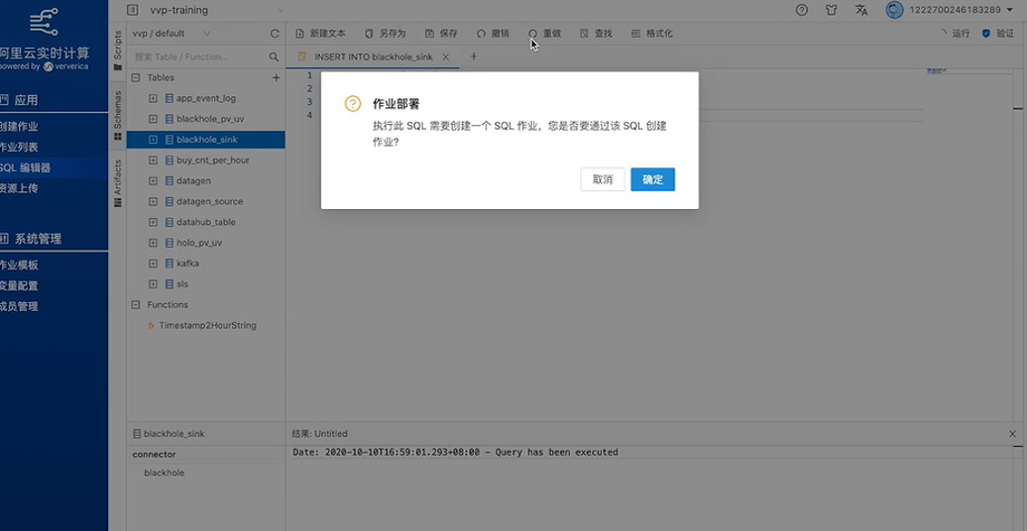Click the 格式化 format toolbar item
The image size is (1027, 531).
(x=651, y=34)
